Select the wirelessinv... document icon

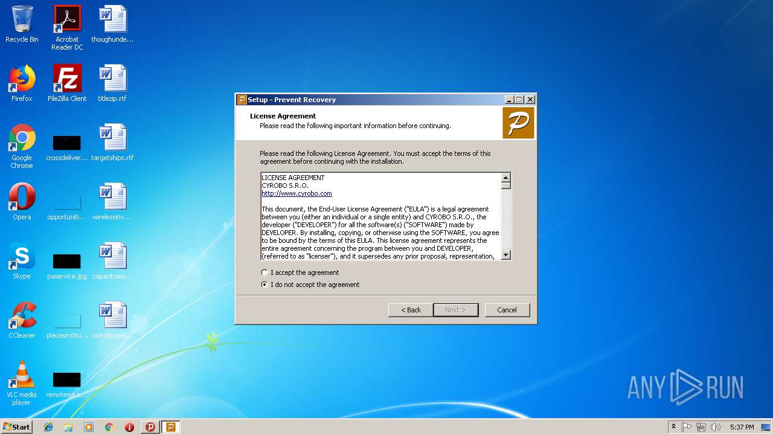pyautogui.click(x=112, y=202)
